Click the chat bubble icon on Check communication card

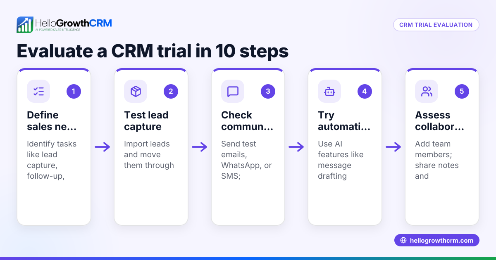233,91
